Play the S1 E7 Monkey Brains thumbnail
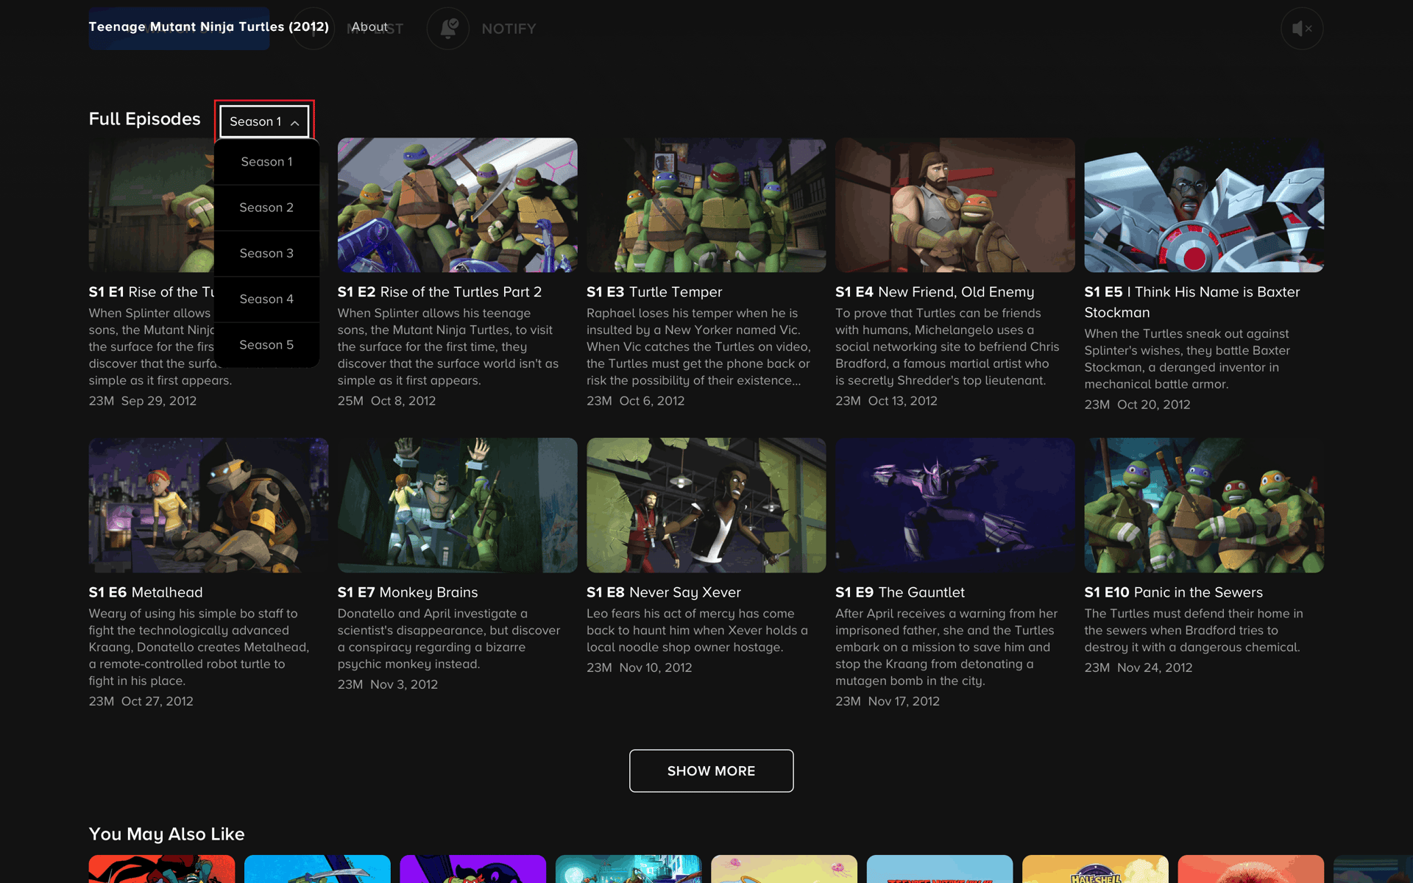The image size is (1413, 883). [457, 505]
